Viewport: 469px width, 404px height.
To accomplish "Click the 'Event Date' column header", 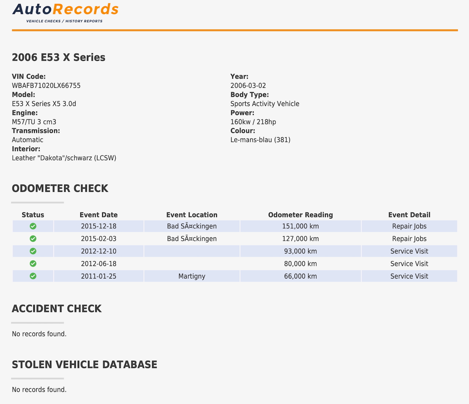I will (99, 215).
